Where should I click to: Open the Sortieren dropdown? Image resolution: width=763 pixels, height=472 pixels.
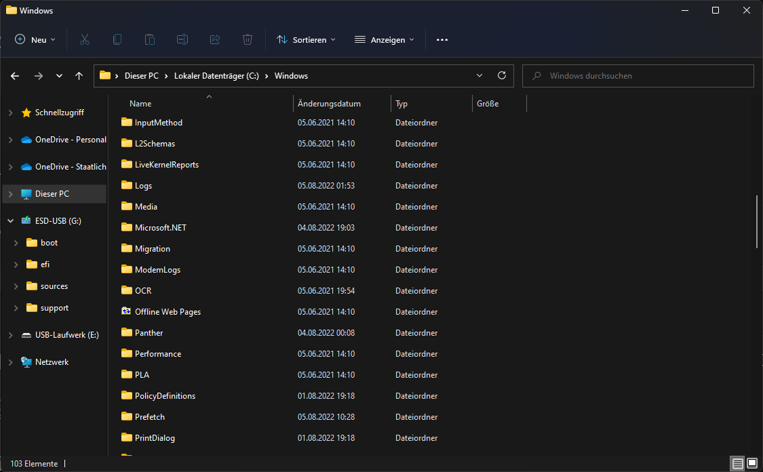click(306, 40)
